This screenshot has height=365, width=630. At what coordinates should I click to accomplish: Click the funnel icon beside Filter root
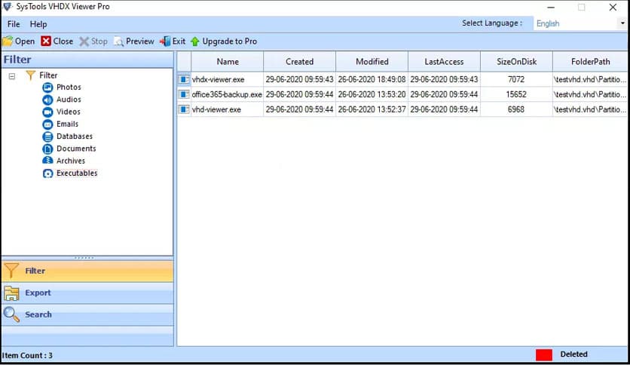30,75
